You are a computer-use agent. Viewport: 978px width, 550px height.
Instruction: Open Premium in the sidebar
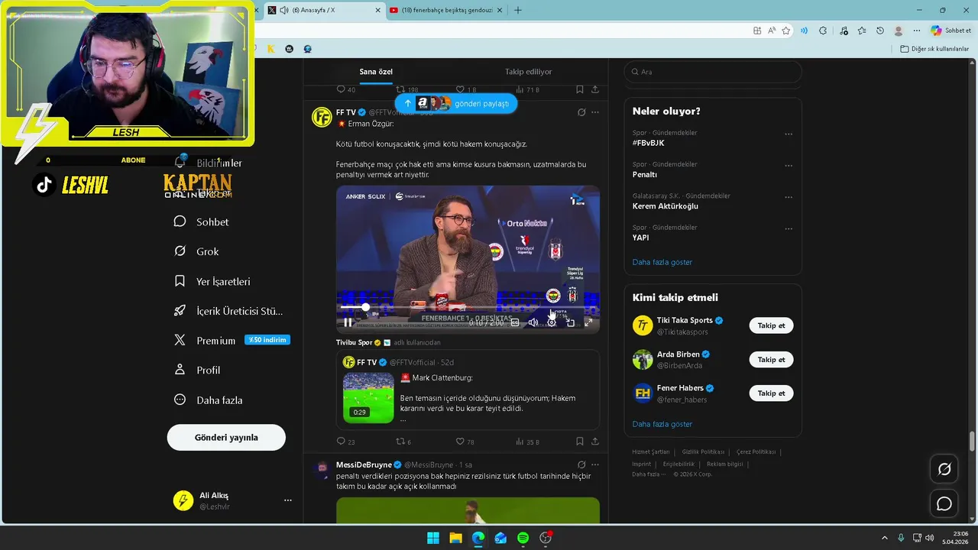[x=232, y=341]
